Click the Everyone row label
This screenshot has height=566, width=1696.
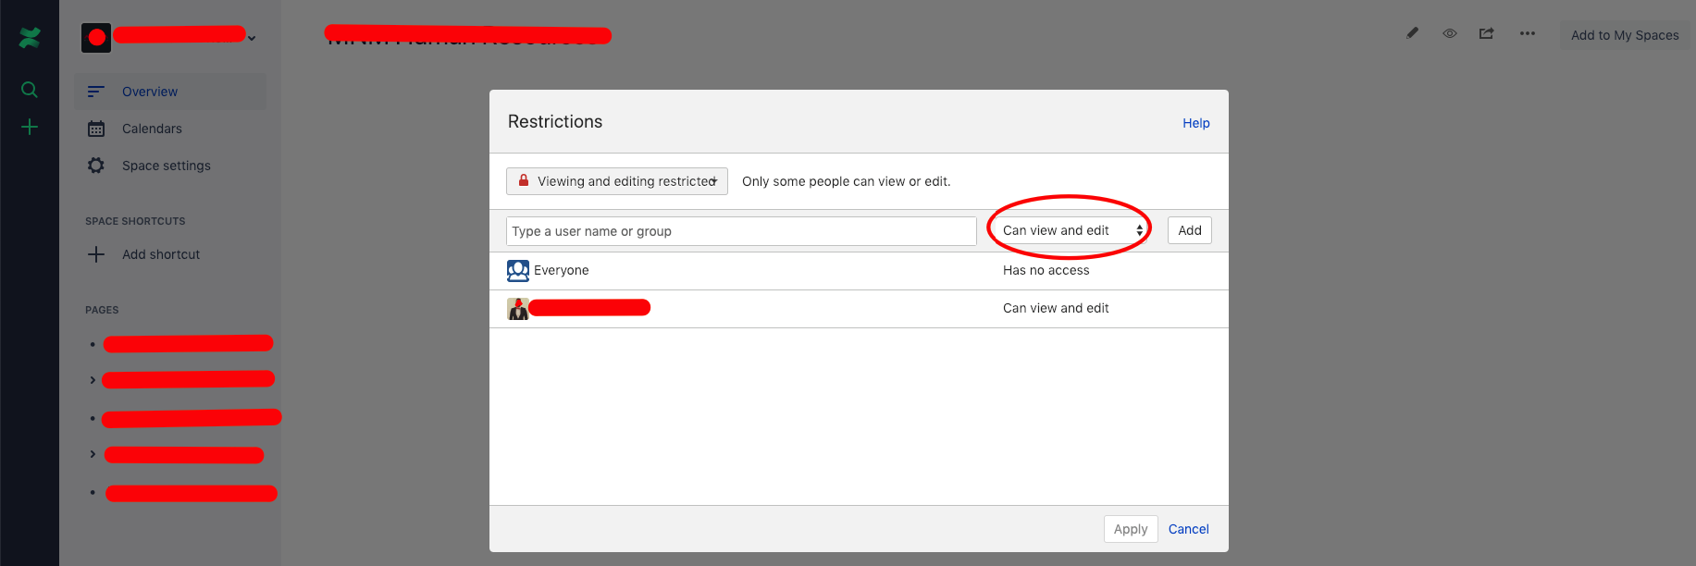[x=562, y=270]
